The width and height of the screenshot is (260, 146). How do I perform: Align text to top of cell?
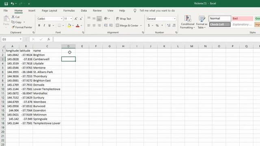coord(89,18)
